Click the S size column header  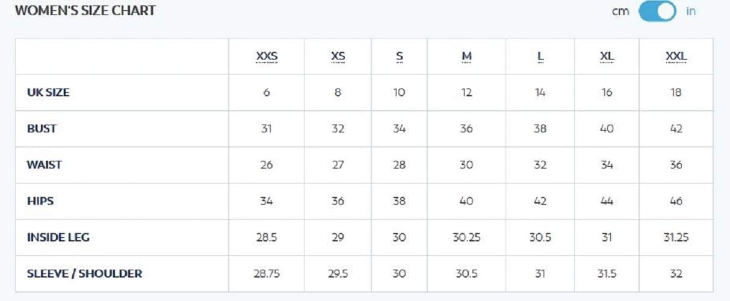coord(400,57)
